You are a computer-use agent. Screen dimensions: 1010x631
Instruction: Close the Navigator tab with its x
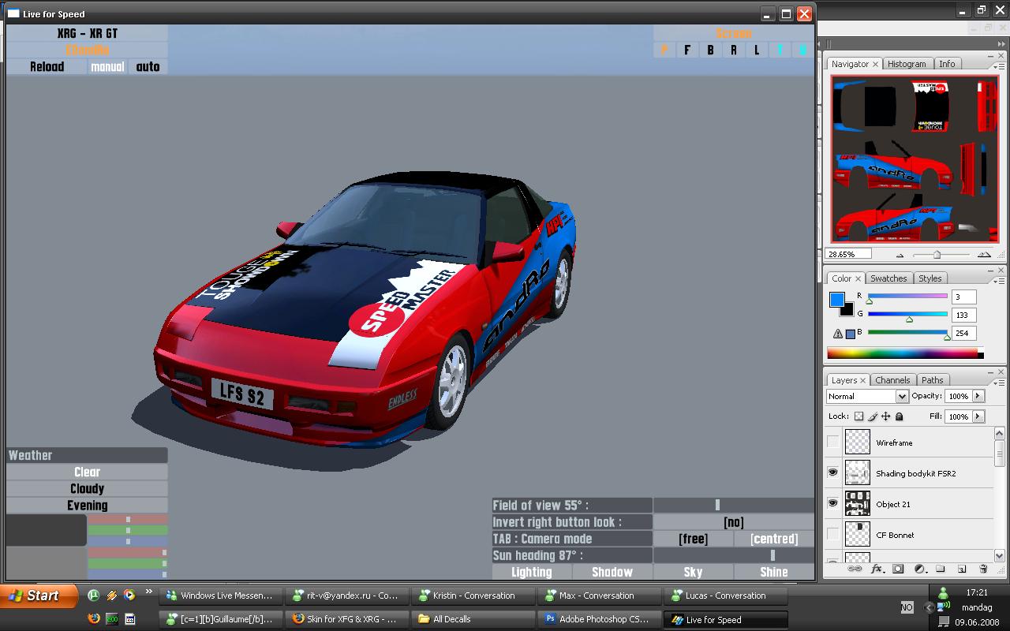coord(875,65)
